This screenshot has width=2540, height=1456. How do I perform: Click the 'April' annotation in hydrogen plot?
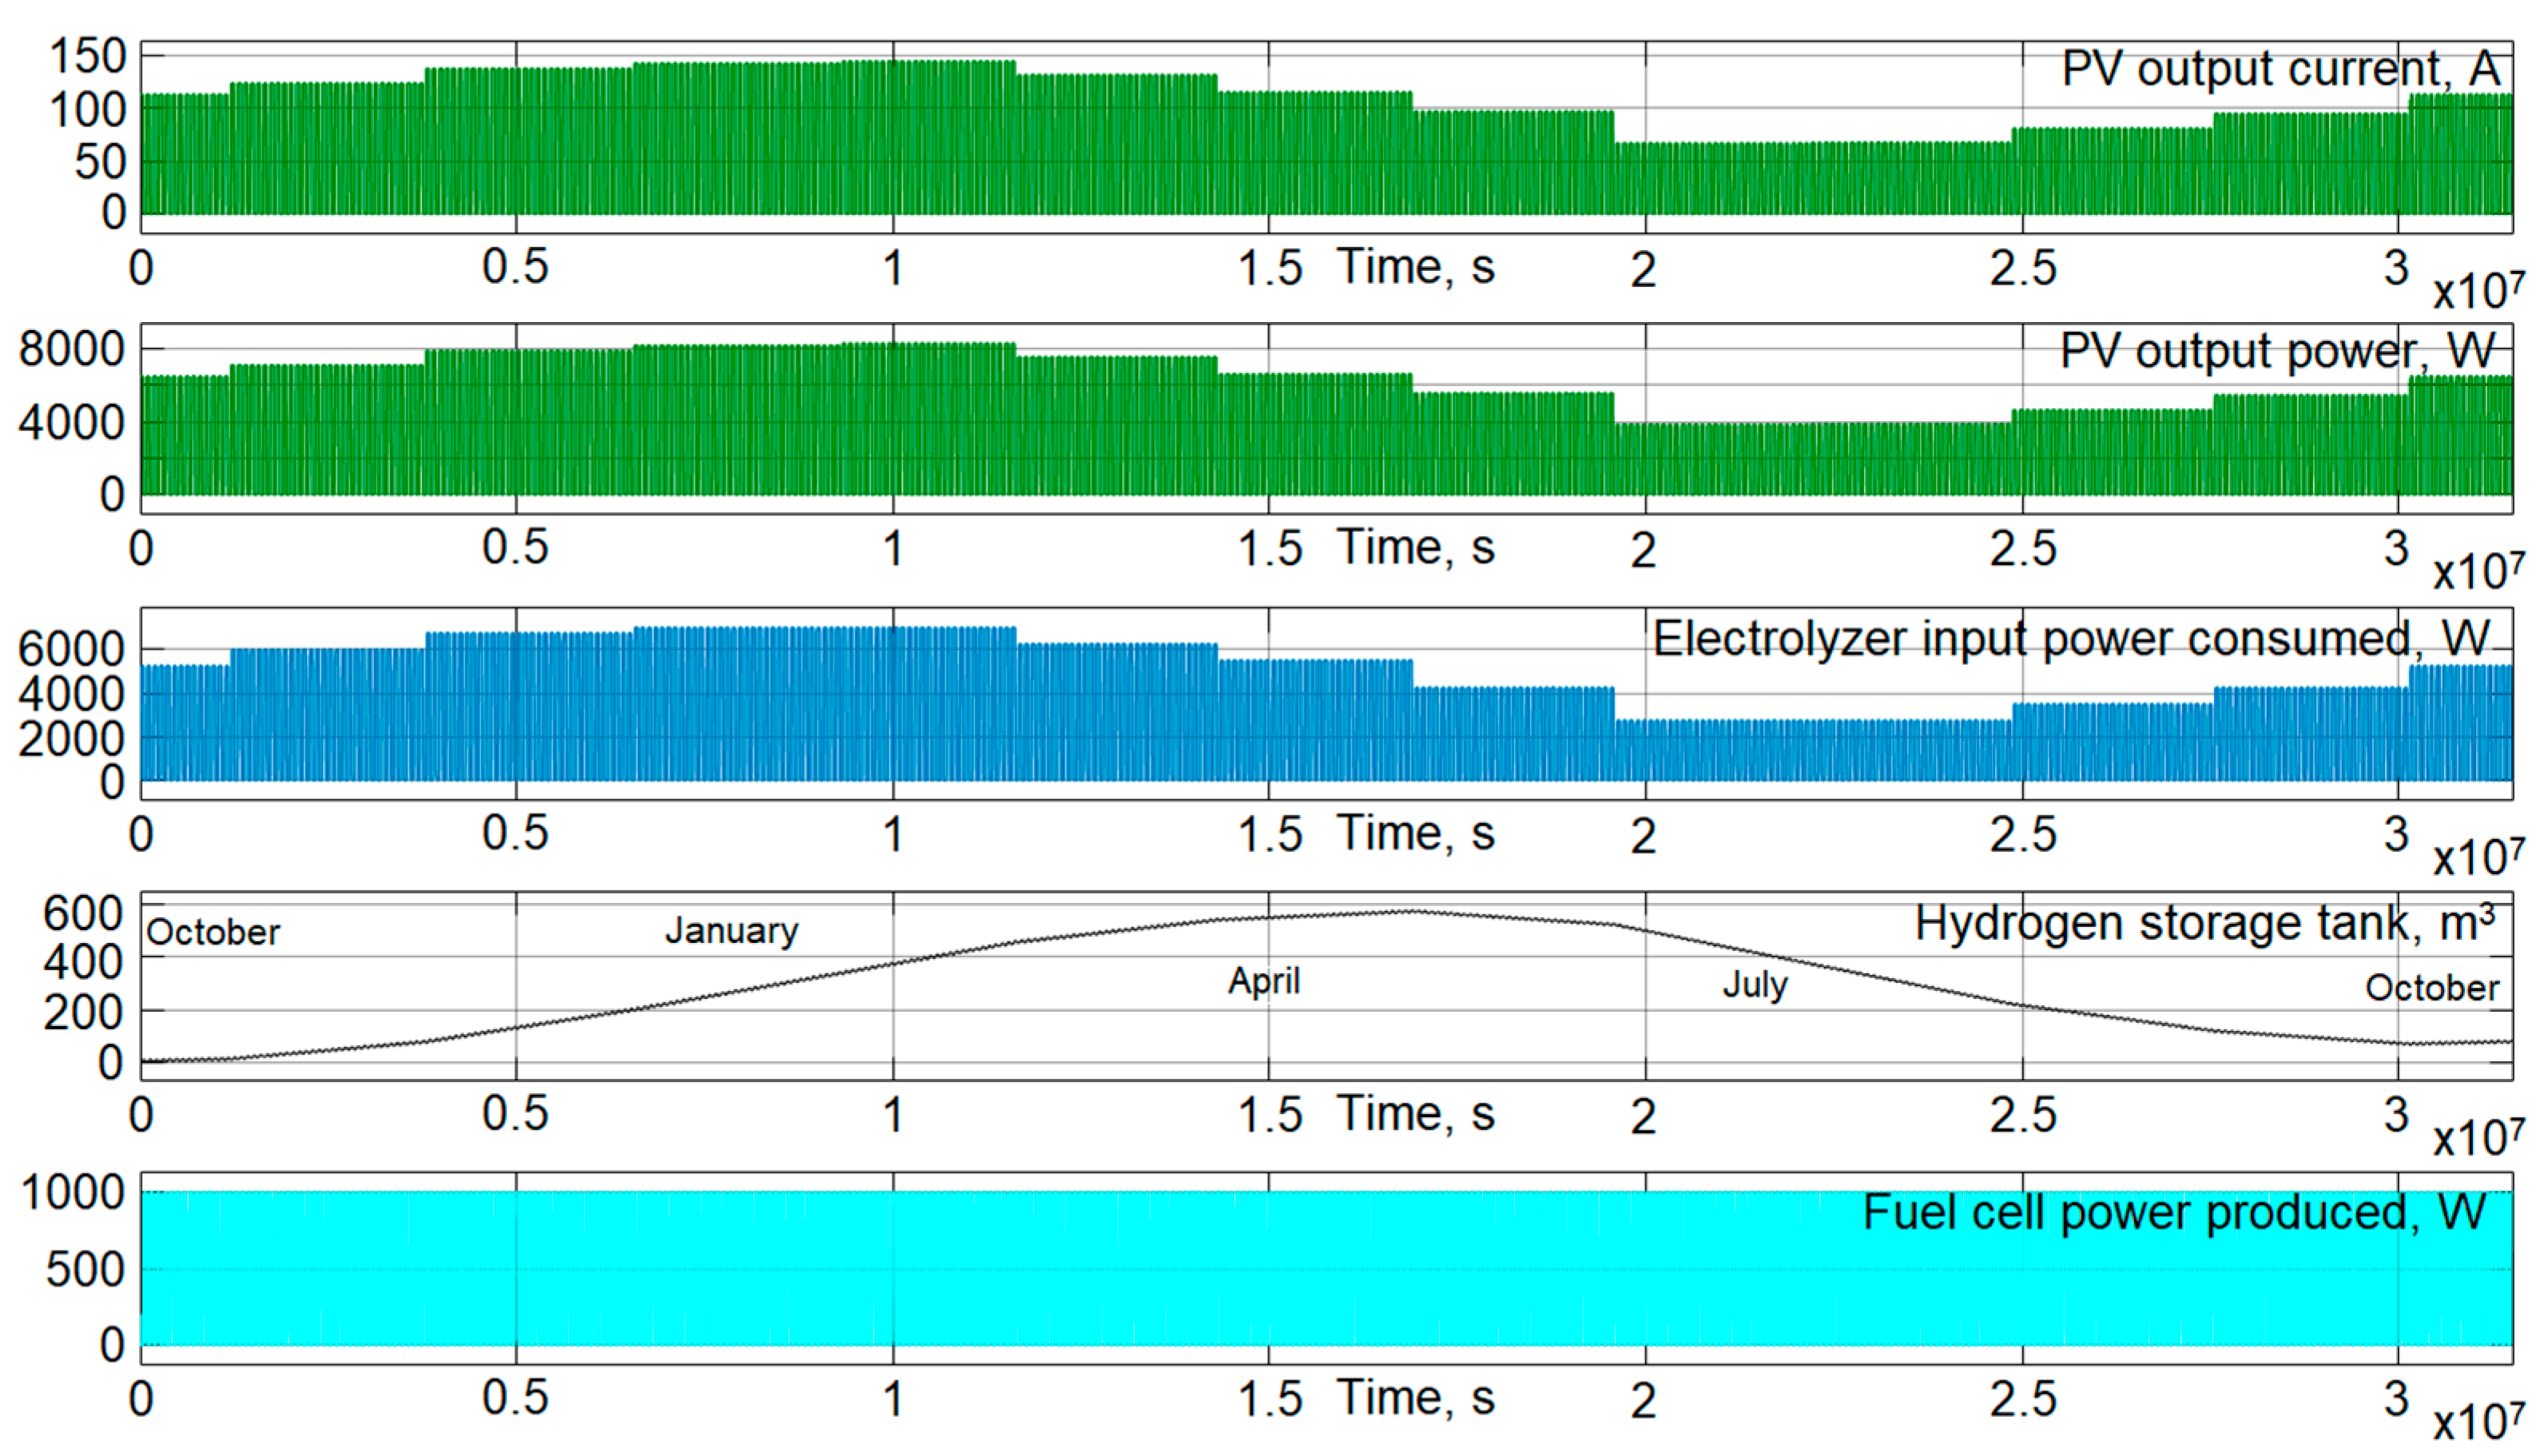point(1263,981)
